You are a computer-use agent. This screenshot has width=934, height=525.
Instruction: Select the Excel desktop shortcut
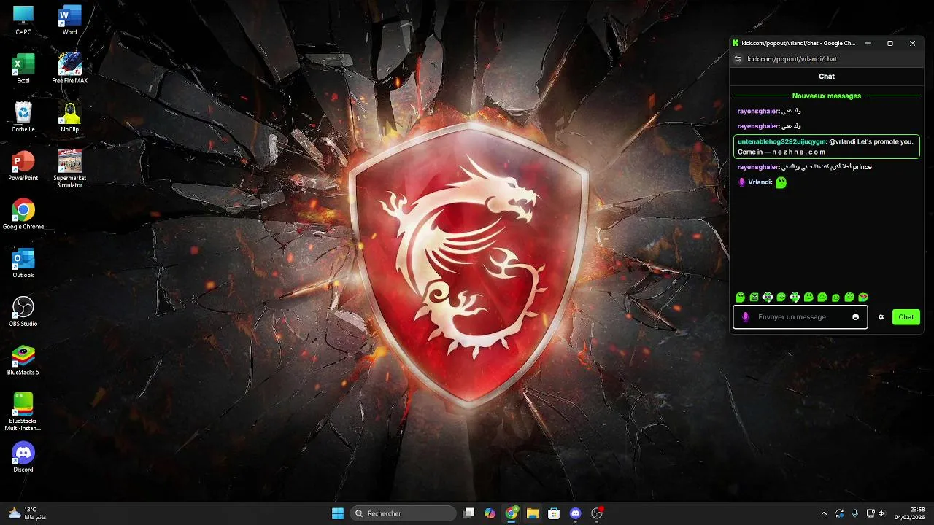coord(23,69)
